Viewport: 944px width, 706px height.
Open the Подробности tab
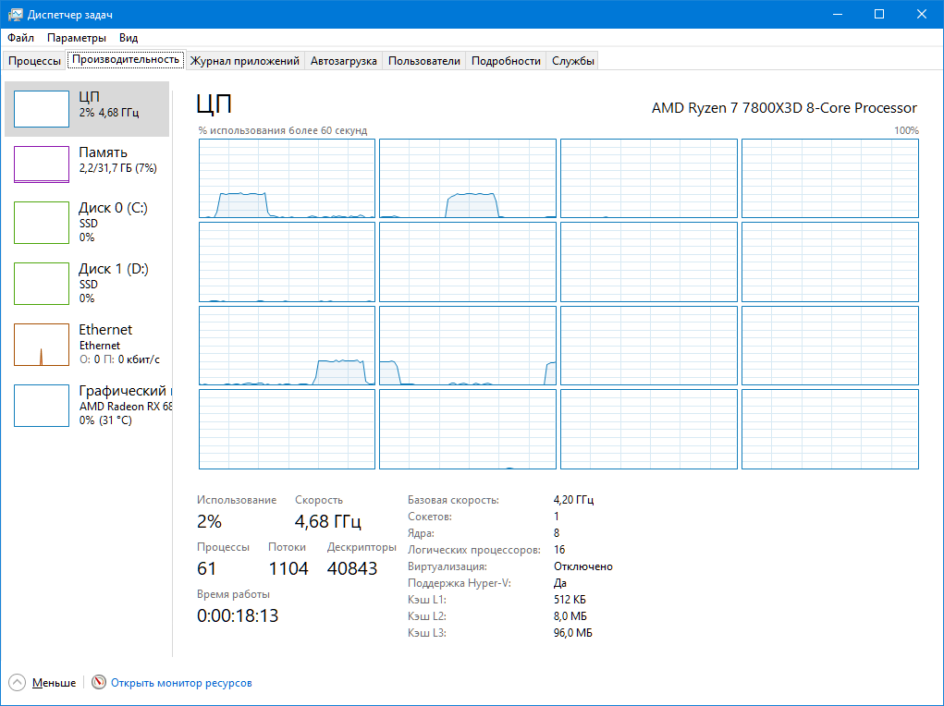506,61
